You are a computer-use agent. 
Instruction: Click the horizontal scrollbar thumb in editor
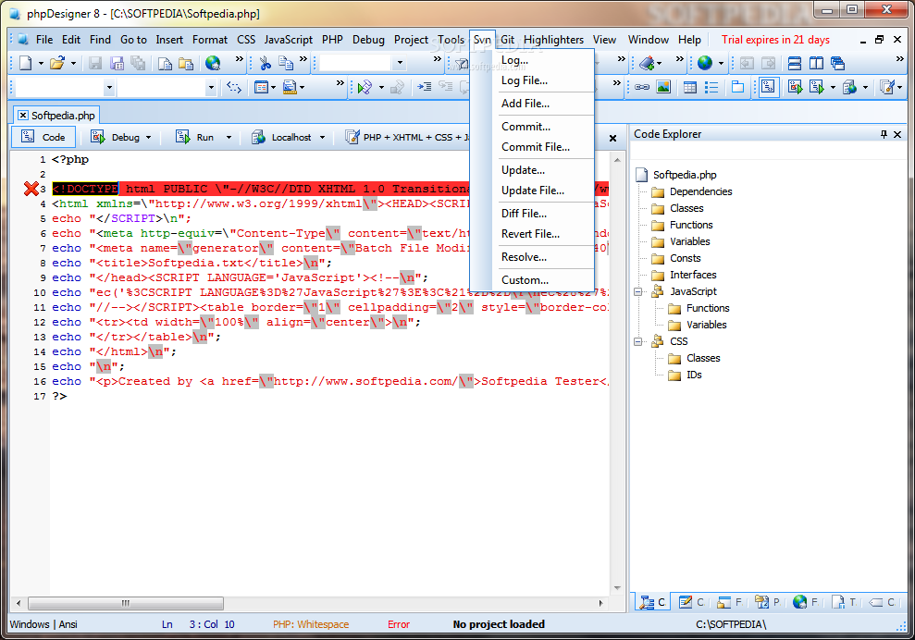click(126, 603)
